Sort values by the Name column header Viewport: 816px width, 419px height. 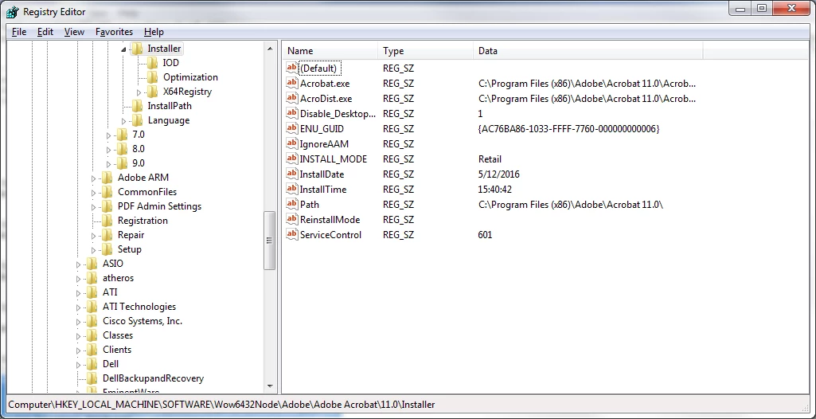point(330,51)
